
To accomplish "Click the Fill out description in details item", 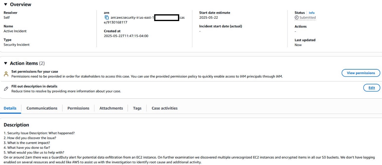I will pos(34,86).
